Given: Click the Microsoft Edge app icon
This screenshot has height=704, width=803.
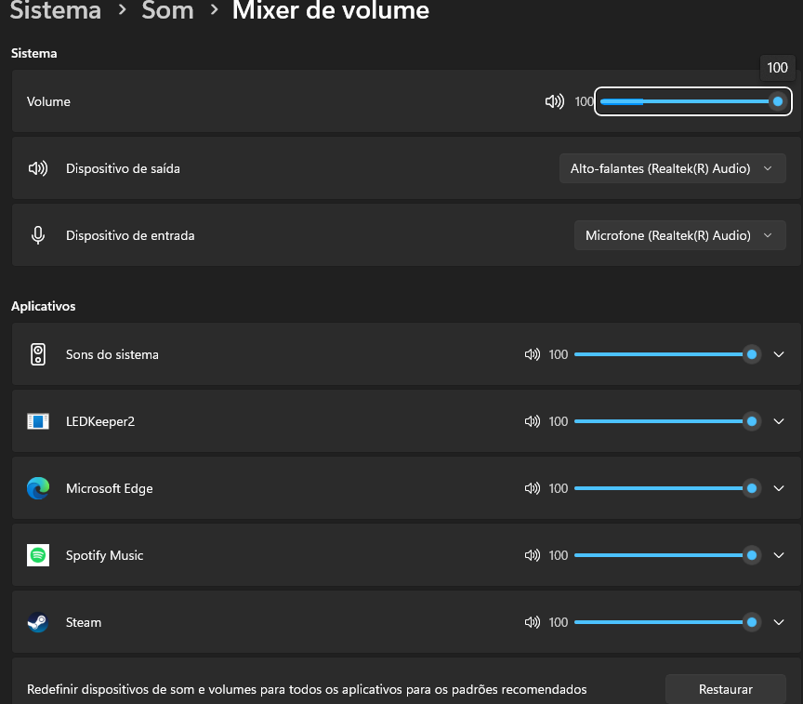Looking at the screenshot, I should coord(38,488).
